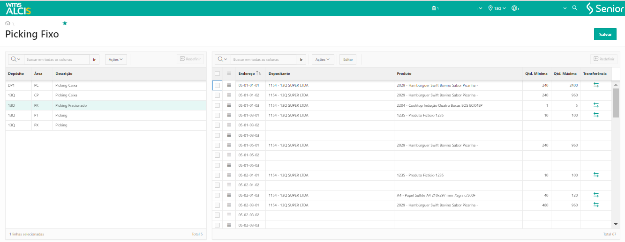
Task: Check the select-all checkbox in address table
Action: coord(217,73)
